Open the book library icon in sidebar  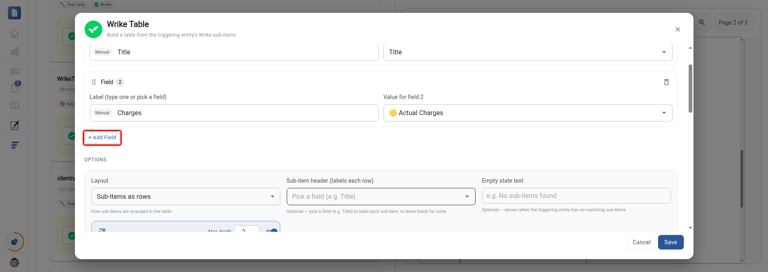pos(15,105)
